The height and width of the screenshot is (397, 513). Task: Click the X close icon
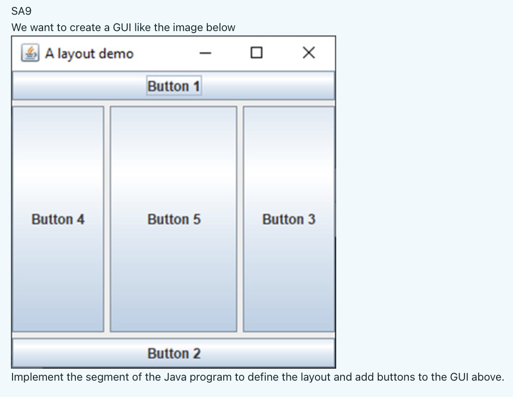click(x=308, y=52)
